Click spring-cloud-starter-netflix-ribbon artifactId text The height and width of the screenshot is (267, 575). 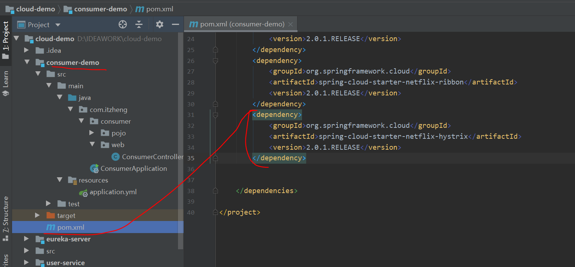pyautogui.click(x=391, y=82)
